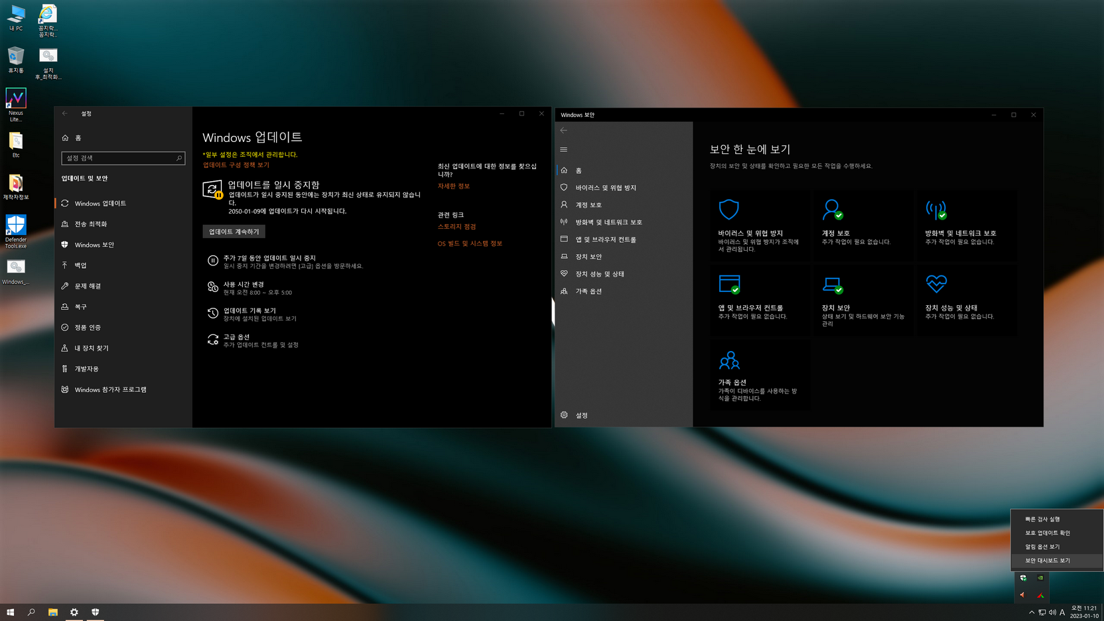Open OS 빌드 및 시스템 정보 link
Viewport: 1104px width, 621px height.
pos(470,243)
